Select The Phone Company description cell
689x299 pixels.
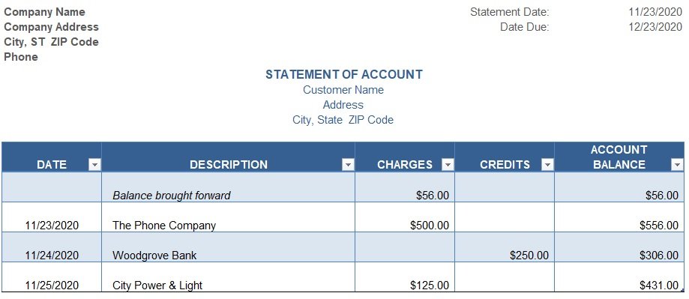pos(228,217)
